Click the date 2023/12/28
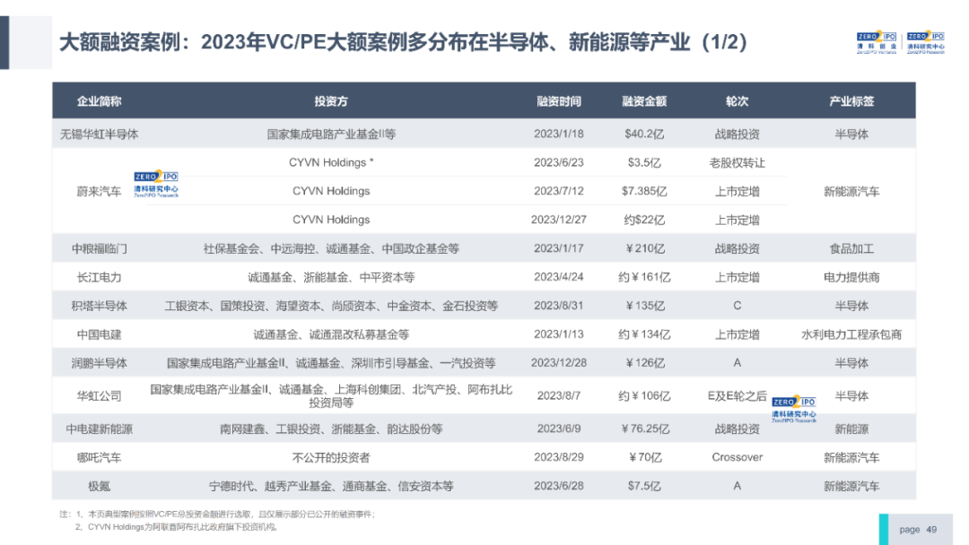The width and height of the screenshot is (969, 545). click(x=559, y=363)
